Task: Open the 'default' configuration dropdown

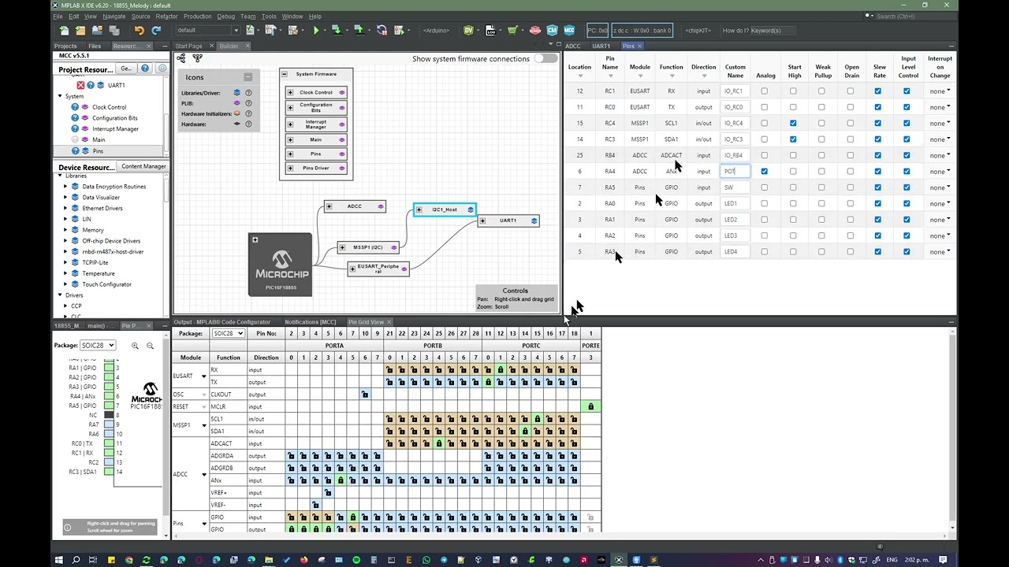Action: click(207, 31)
